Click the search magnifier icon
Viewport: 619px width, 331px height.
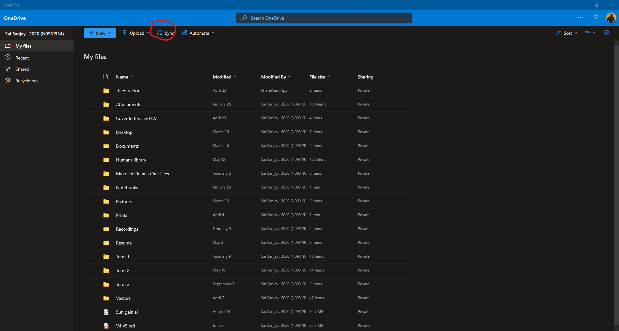(244, 18)
